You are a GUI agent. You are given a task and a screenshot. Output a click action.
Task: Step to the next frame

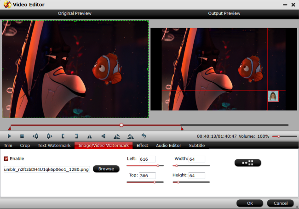(x=49, y=136)
